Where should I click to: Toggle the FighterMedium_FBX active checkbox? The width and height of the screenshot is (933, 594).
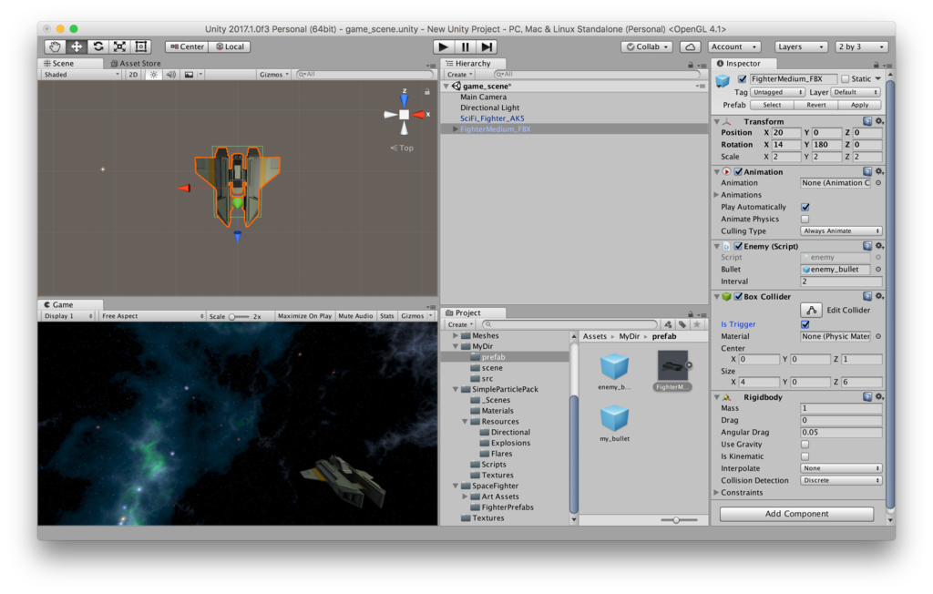tap(742, 78)
